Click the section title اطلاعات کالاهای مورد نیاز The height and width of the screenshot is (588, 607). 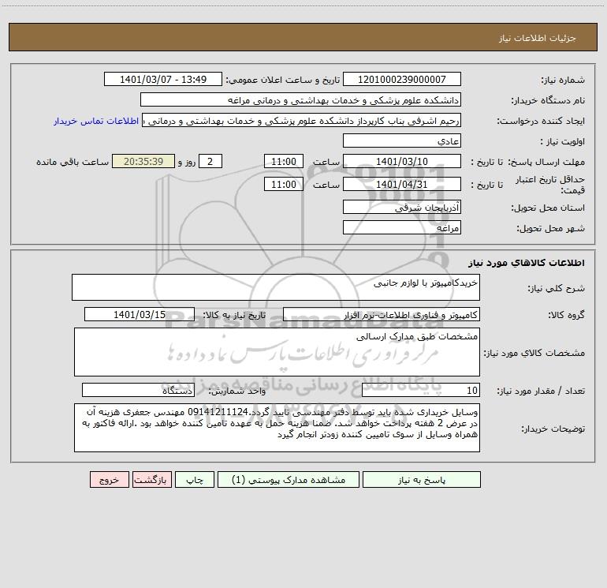pyautogui.click(x=527, y=263)
